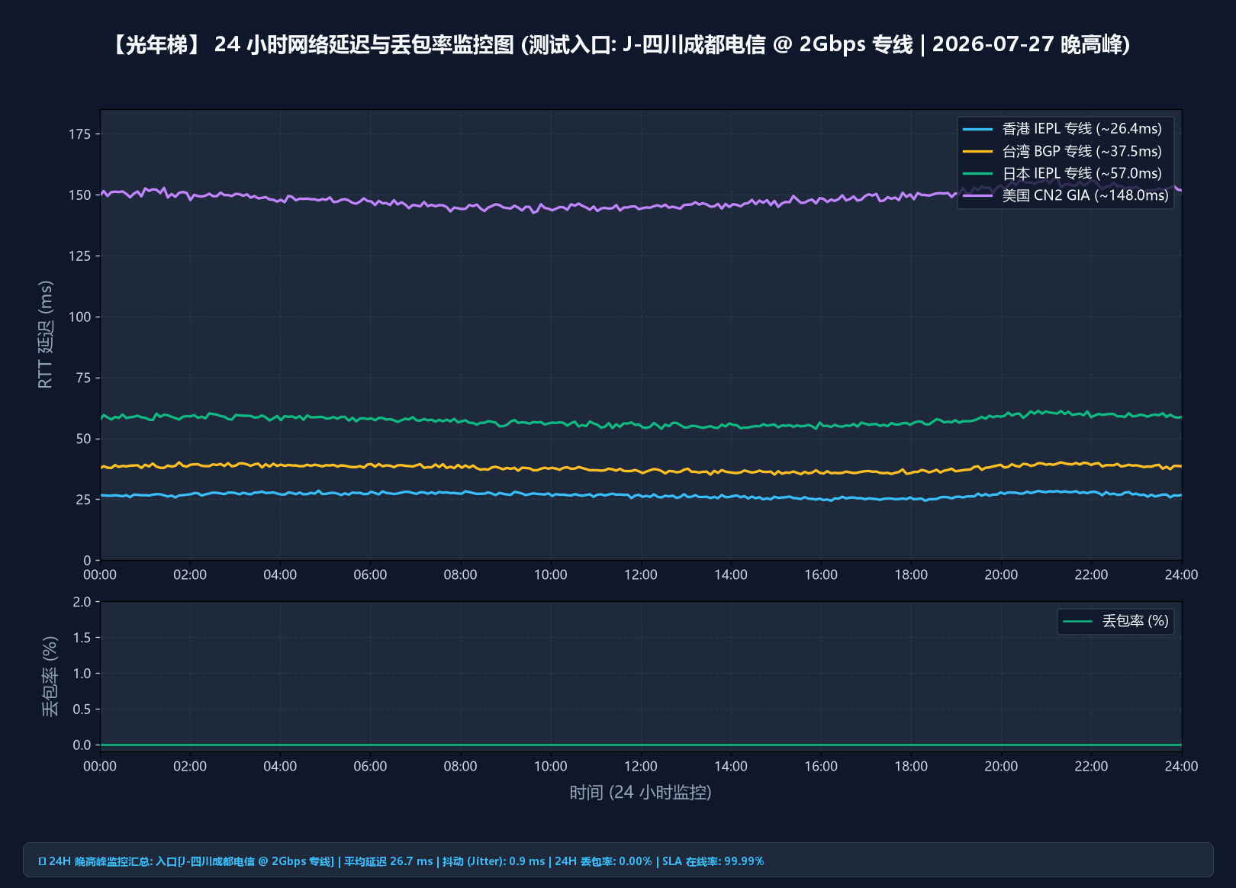Click the 02:00 label under the packet loss chart
1236x888 pixels.
pyautogui.click(x=190, y=767)
